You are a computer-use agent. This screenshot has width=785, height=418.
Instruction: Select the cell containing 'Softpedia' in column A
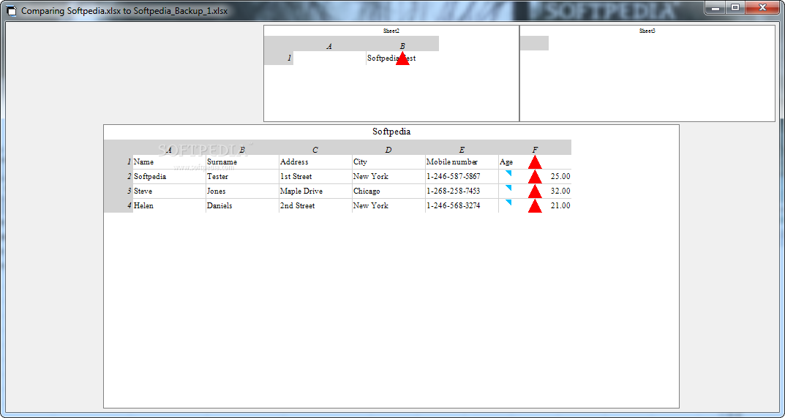point(169,177)
